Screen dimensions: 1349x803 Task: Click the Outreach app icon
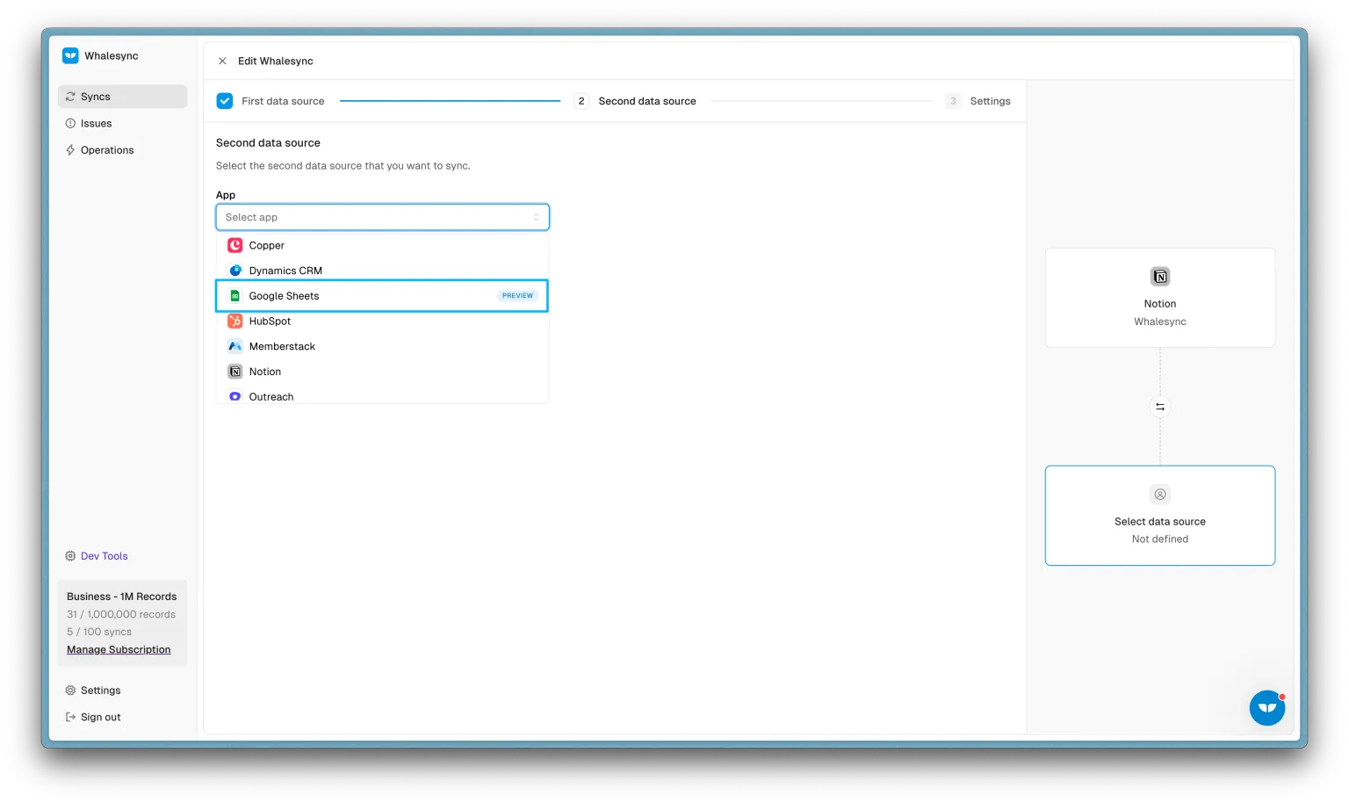[234, 396]
